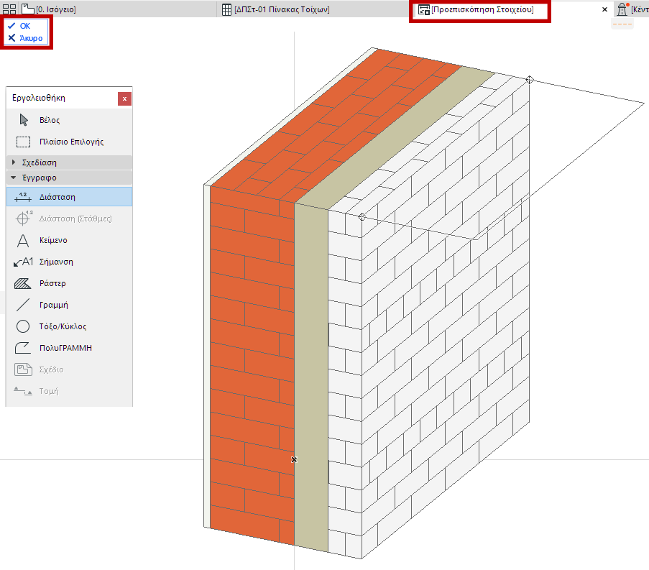The image size is (649, 570).
Task: Expand the Σχεδίαση toolbox section
Action: pos(69,162)
